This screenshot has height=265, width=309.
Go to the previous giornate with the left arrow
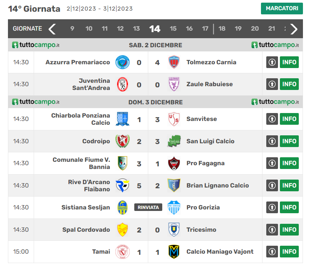pyautogui.click(x=52, y=29)
